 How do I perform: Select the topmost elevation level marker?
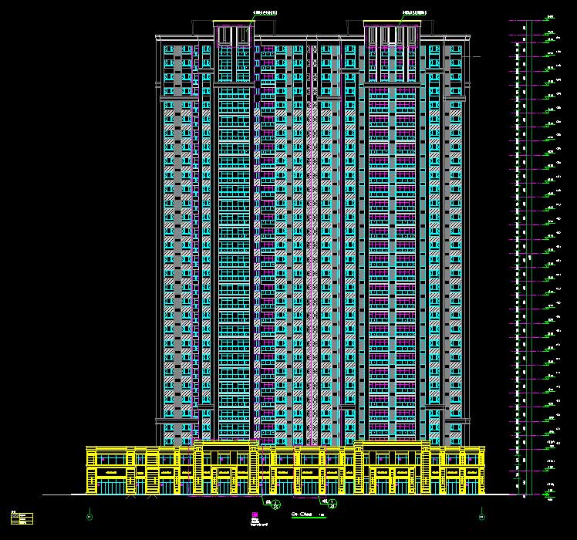(550, 17)
